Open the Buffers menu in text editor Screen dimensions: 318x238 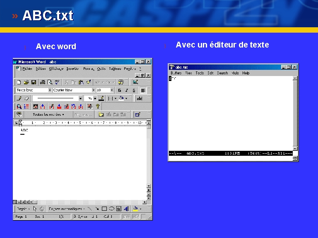[x=176, y=73]
